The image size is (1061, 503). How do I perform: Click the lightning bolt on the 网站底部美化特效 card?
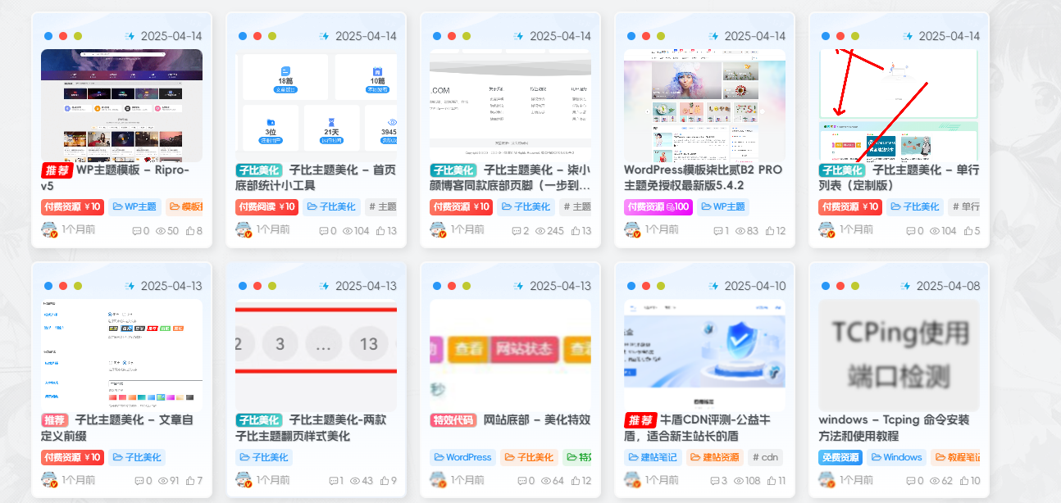pos(518,285)
